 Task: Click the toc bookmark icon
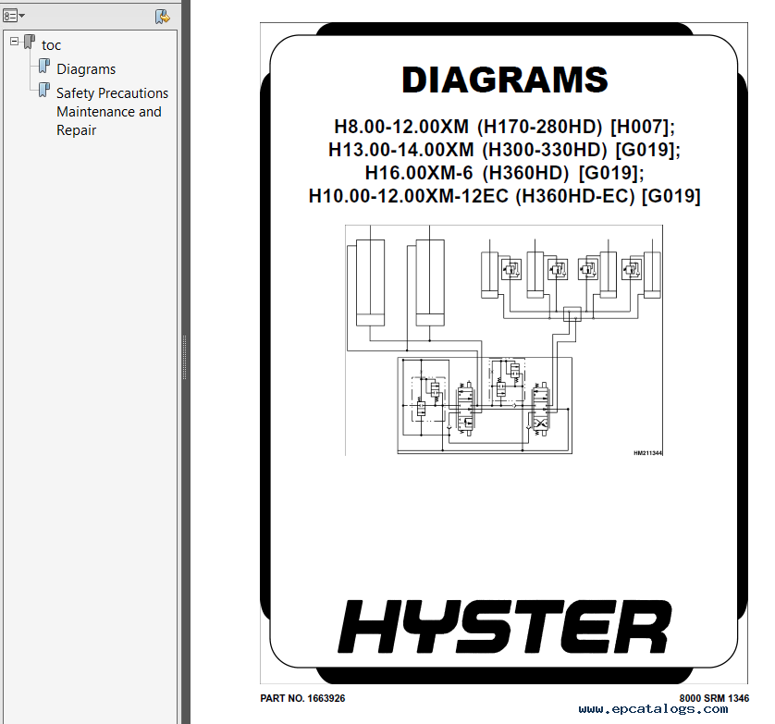pos(30,42)
